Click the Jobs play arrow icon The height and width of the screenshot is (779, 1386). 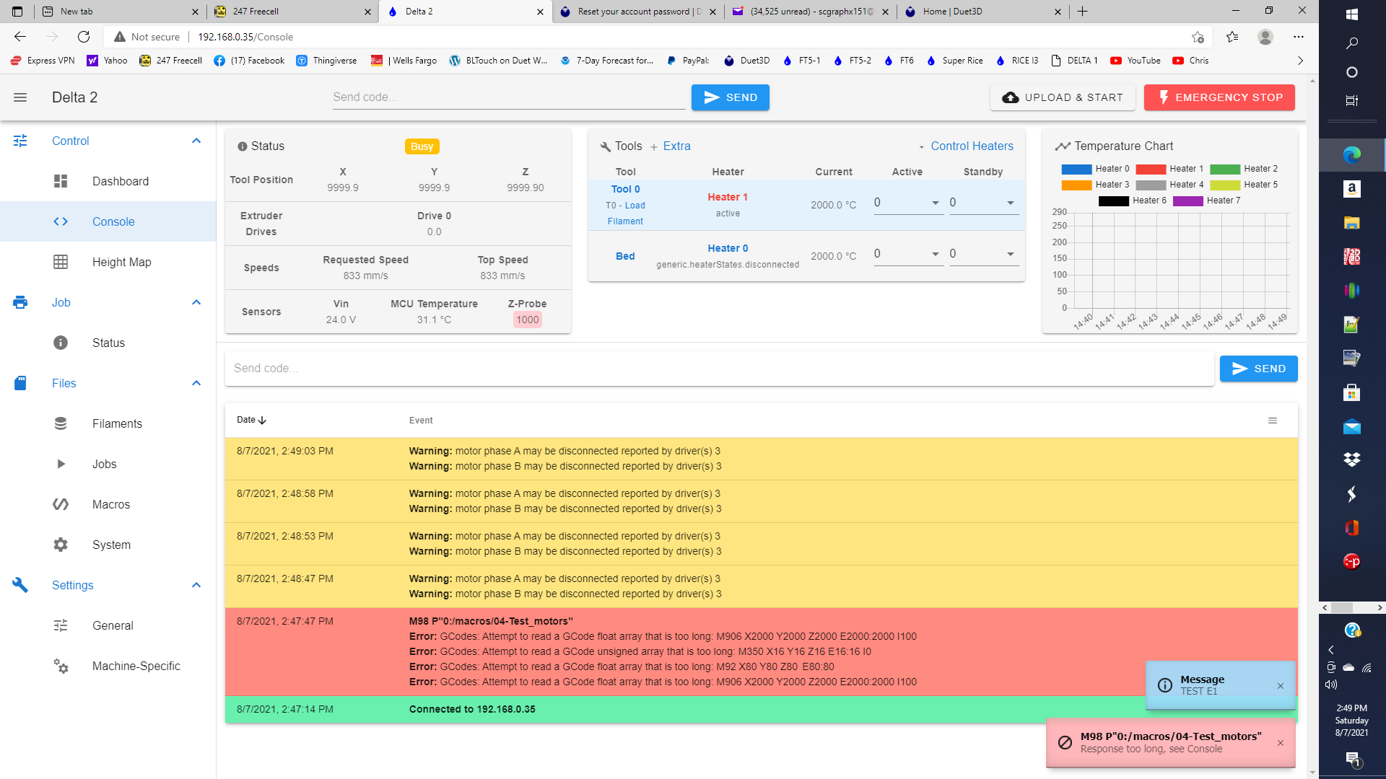click(x=61, y=464)
